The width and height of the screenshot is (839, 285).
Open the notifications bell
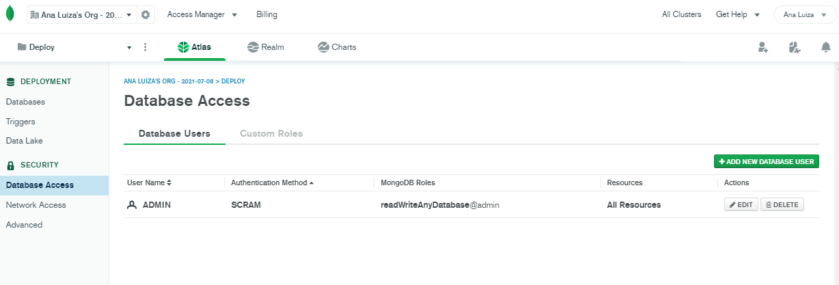[825, 47]
